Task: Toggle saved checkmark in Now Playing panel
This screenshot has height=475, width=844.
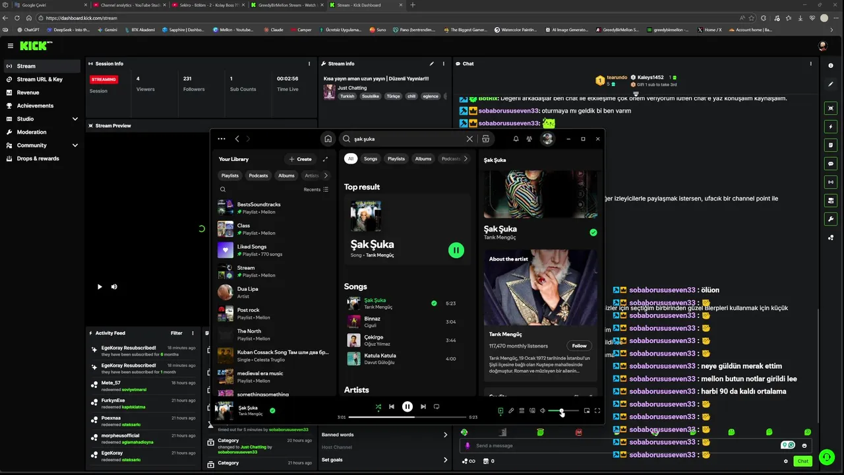Action: point(593,232)
